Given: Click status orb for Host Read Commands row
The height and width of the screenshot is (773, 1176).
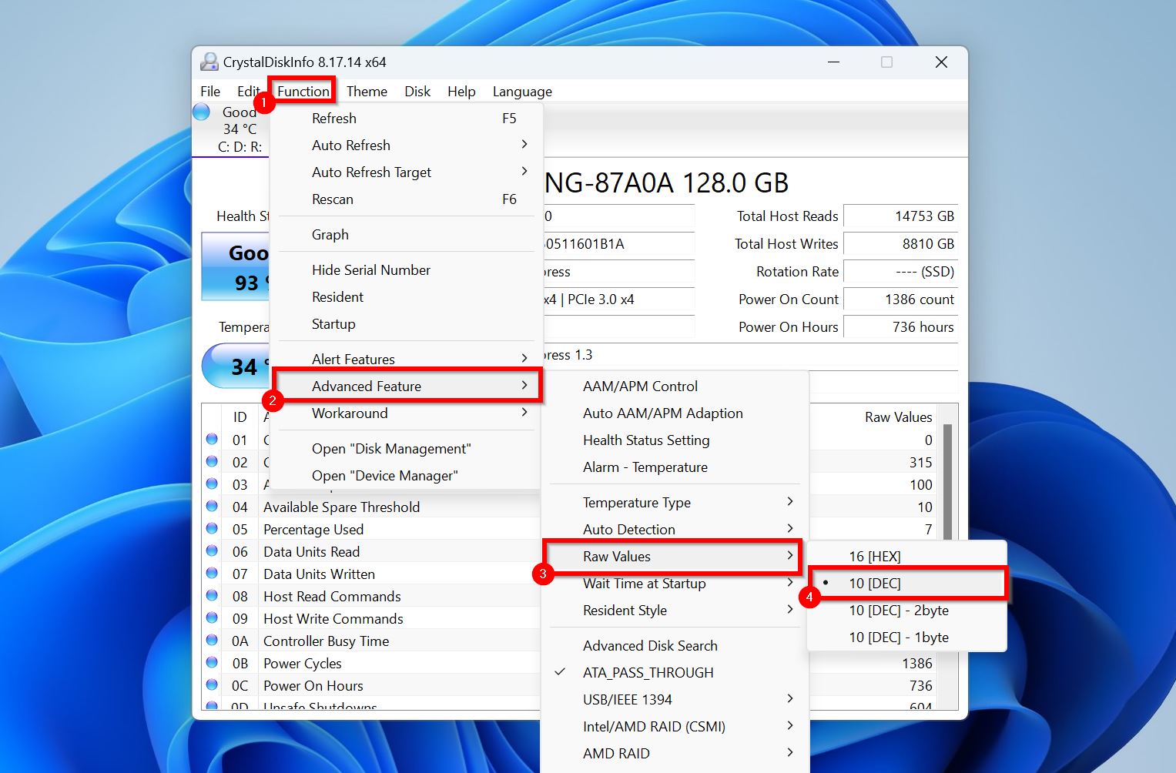Looking at the screenshot, I should click(x=212, y=596).
